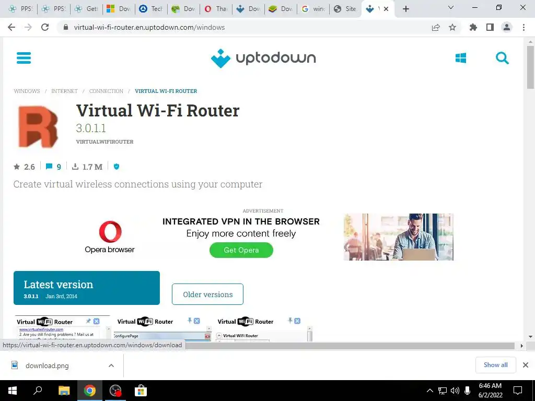
Task: Click Show all downloads
Action: point(495,365)
